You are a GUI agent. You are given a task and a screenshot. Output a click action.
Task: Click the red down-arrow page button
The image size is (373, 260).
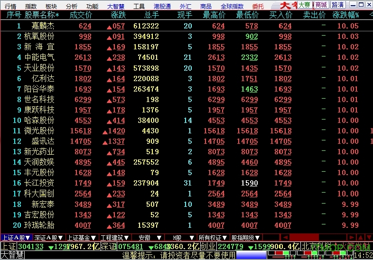[x=369, y=237]
